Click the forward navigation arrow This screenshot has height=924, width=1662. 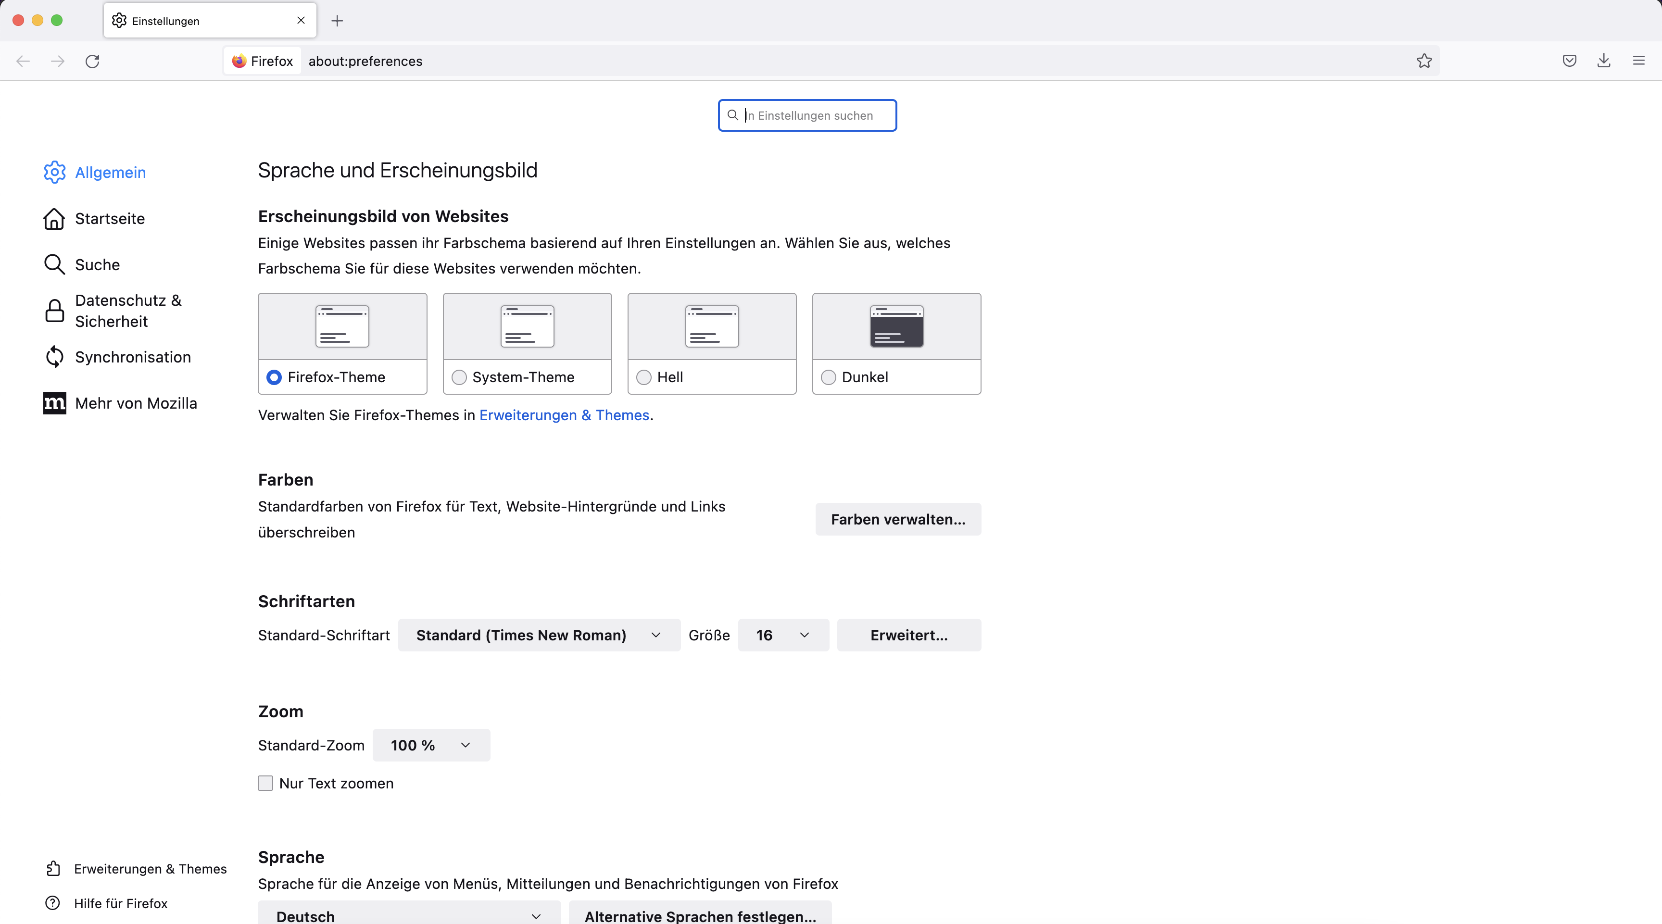tap(58, 61)
